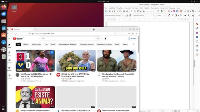Open the Firefox extensions puzzle icon
This screenshot has height=112, width=200.
[132, 34]
